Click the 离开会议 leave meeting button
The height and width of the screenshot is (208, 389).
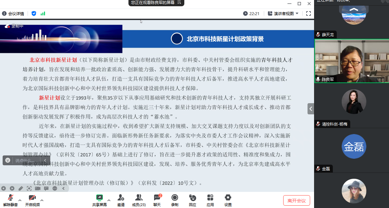(x=297, y=200)
